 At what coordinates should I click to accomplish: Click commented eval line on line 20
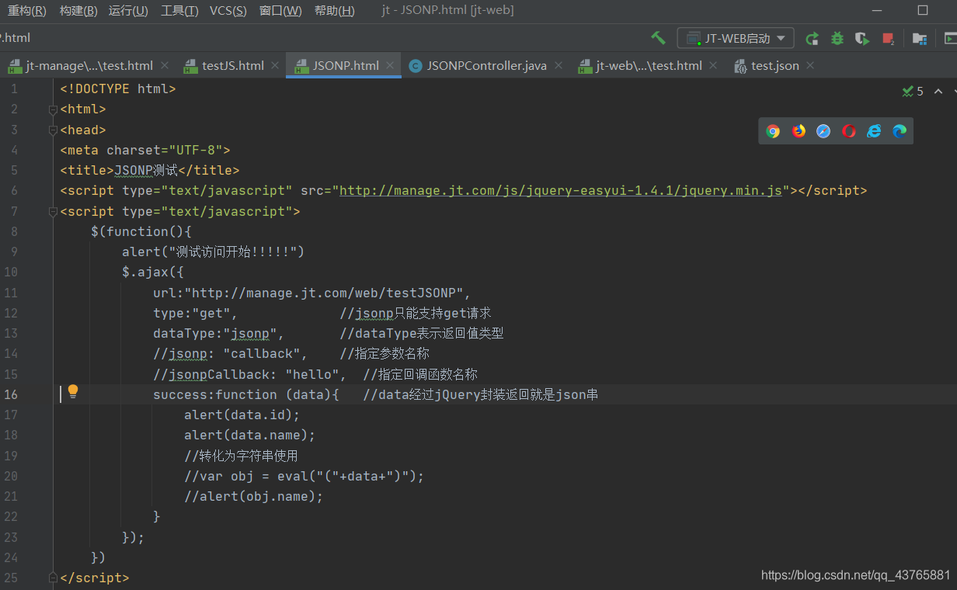point(304,476)
